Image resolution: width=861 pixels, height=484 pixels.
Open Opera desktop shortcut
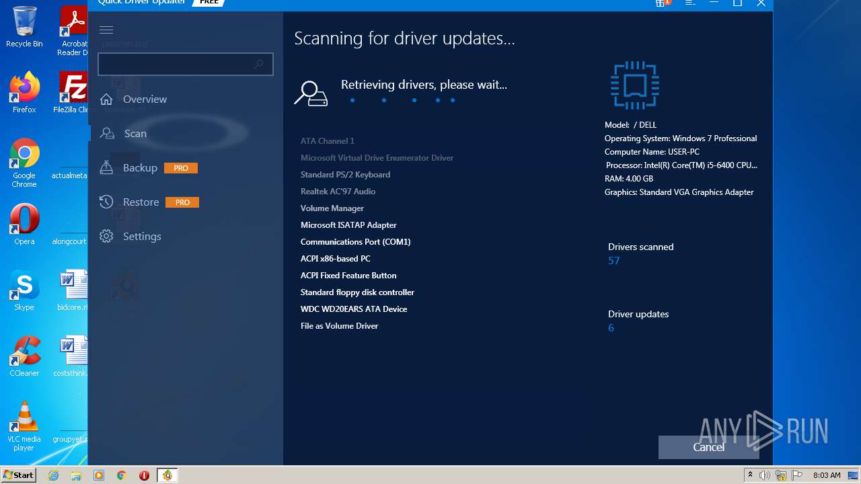[24, 225]
